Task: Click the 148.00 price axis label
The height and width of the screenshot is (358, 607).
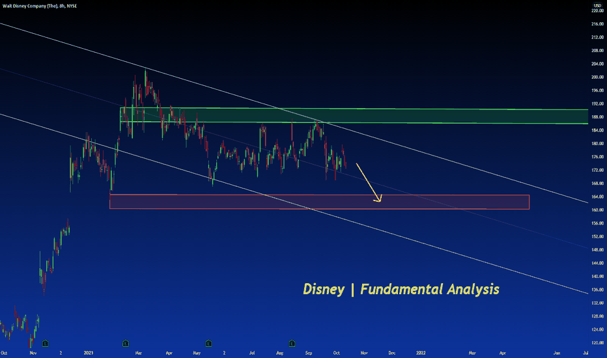Action: pos(597,250)
